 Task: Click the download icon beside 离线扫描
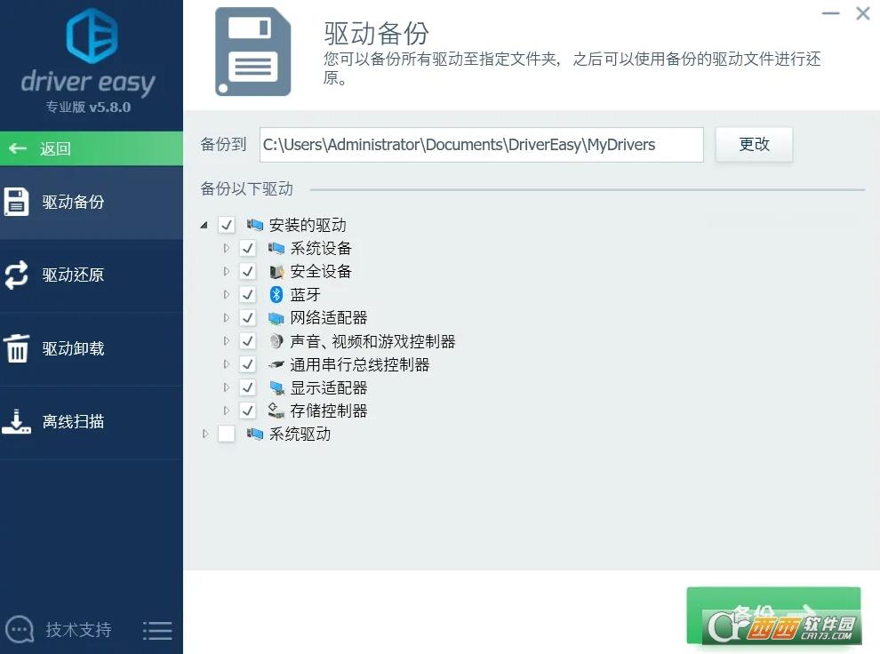[16, 421]
